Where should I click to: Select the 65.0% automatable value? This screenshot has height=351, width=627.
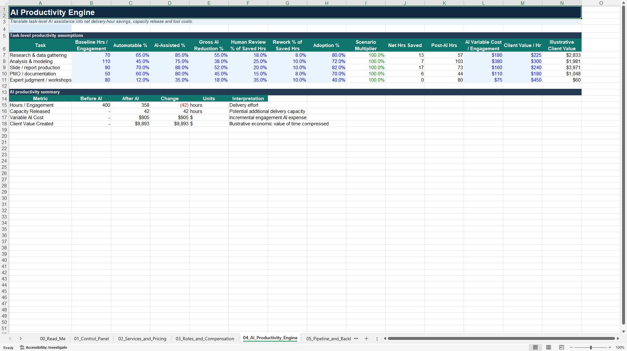[130, 55]
